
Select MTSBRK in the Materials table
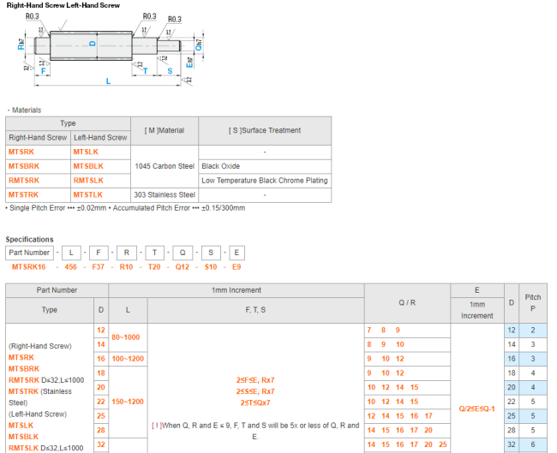click(x=24, y=166)
